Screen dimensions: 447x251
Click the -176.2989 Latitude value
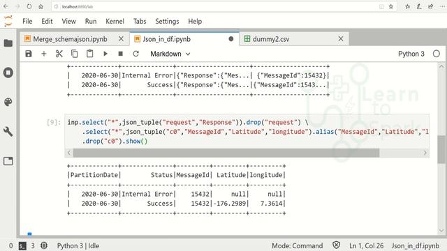click(x=230, y=204)
